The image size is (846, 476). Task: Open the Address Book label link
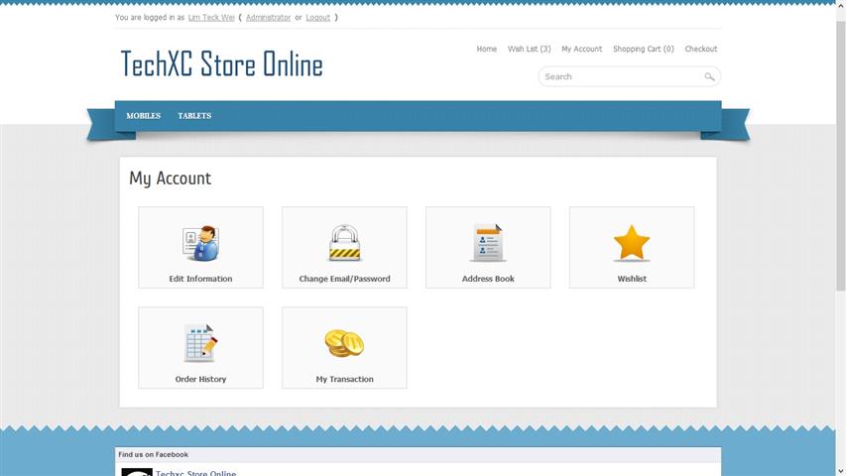[488, 279]
